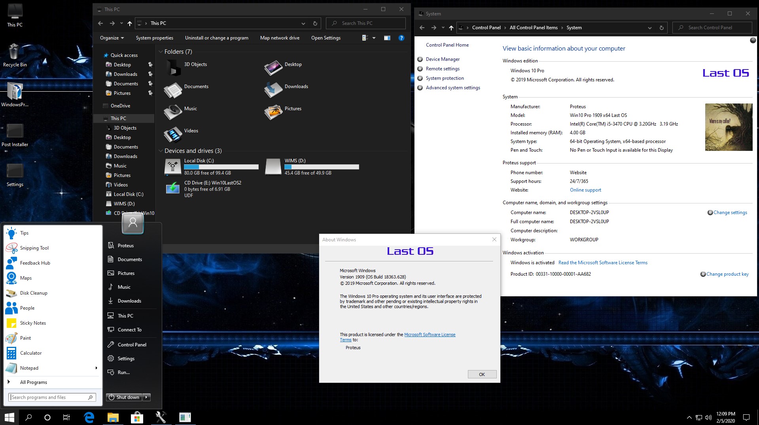Click Search programs and files field
The image size is (759, 425).
pos(52,397)
